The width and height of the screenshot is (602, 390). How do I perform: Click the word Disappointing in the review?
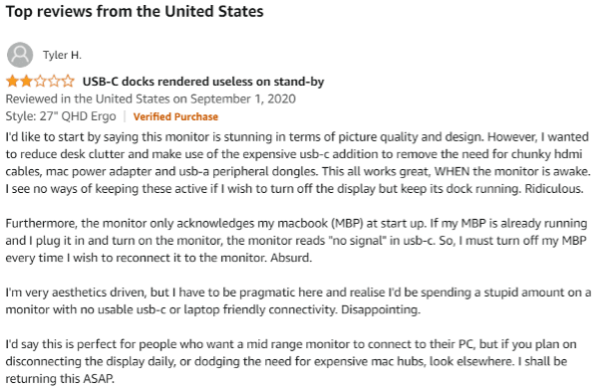(381, 309)
